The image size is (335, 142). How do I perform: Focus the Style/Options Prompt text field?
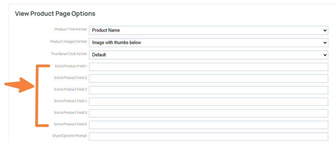coord(208,136)
